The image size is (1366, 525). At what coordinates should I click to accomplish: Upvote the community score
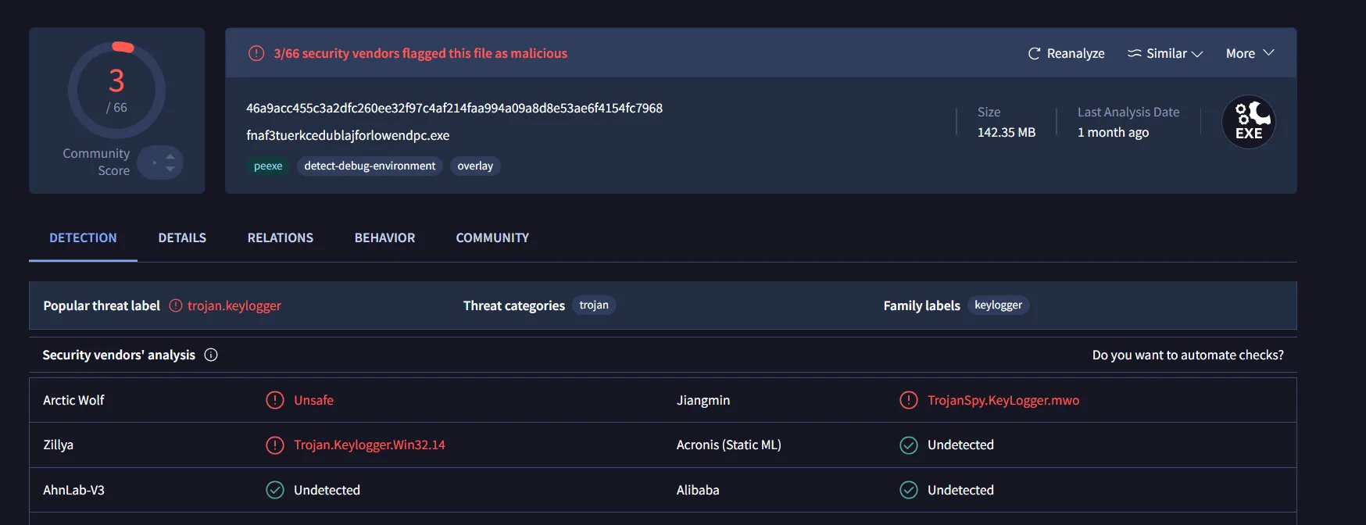170,156
